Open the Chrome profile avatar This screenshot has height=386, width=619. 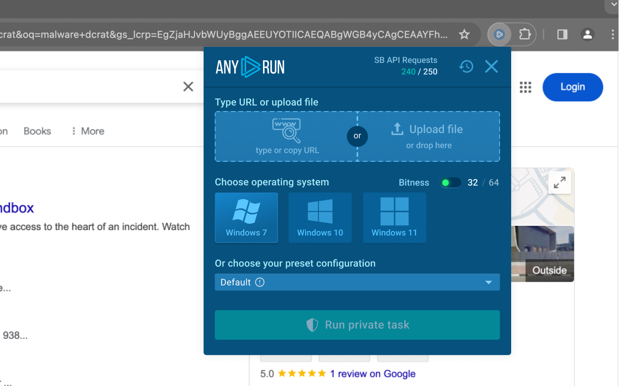click(x=588, y=34)
